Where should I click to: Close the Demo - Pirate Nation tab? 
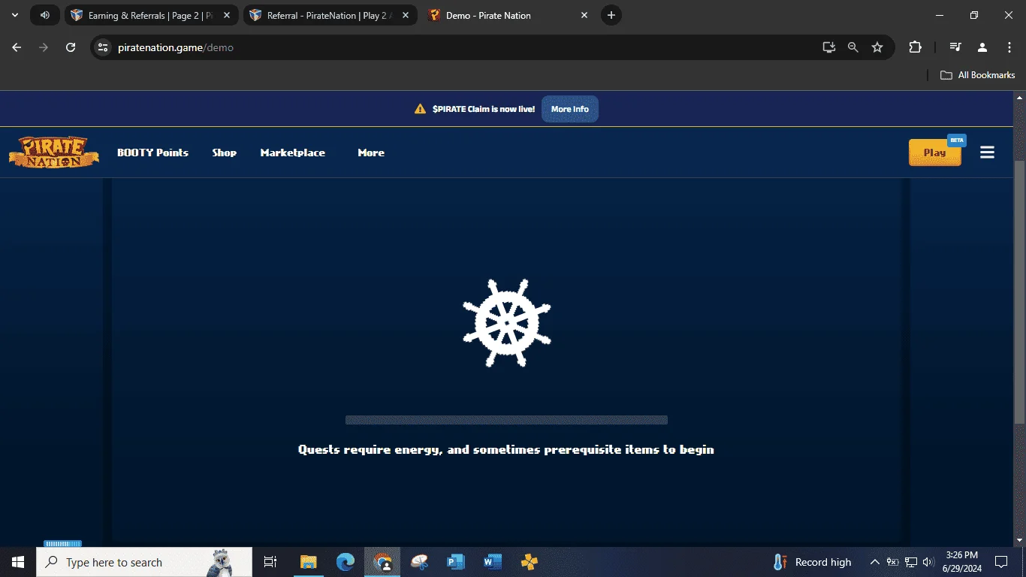[x=584, y=15]
